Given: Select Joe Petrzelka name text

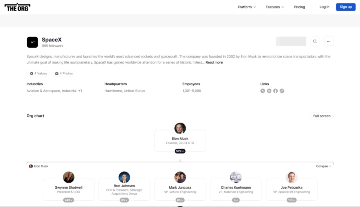Looking at the screenshot, I should (x=292, y=187).
